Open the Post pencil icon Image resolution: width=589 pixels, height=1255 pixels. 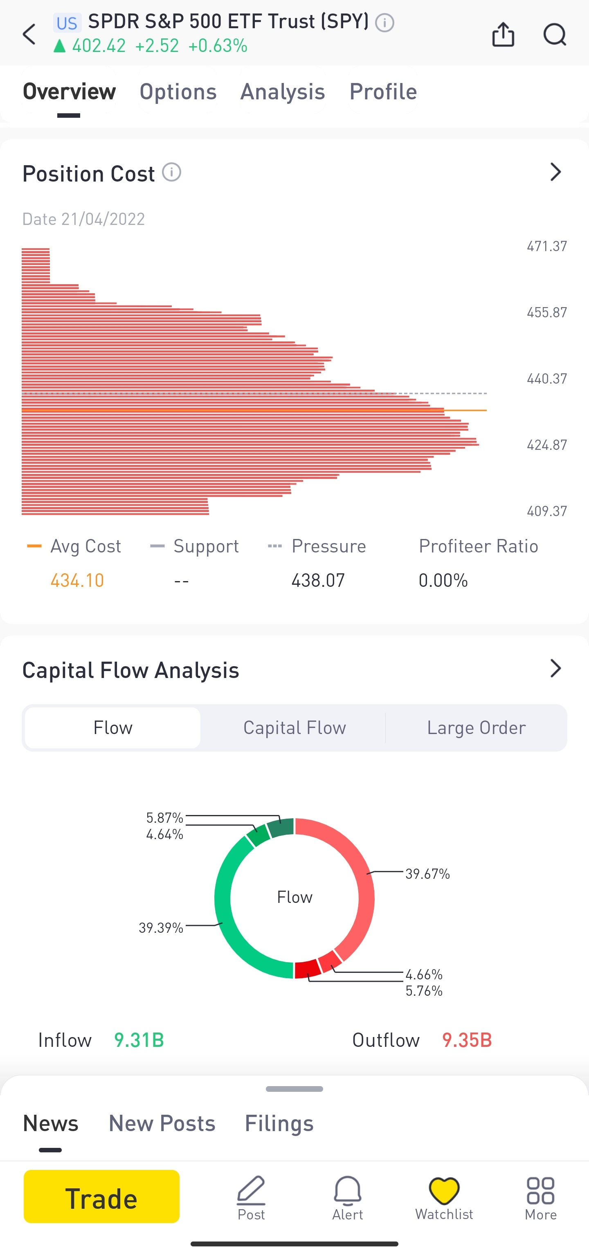point(251,1197)
